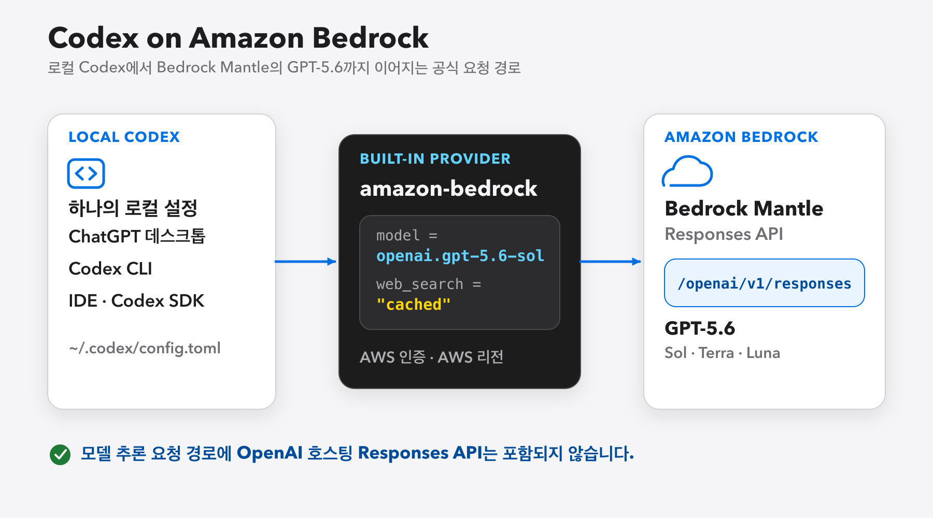Click the ChatGPT 데스크톱 list entry
This screenshot has width=933, height=518.
click(137, 236)
